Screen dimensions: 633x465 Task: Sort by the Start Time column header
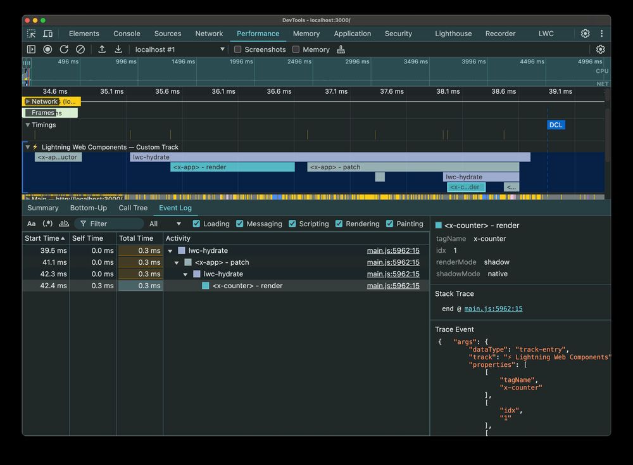(x=45, y=238)
